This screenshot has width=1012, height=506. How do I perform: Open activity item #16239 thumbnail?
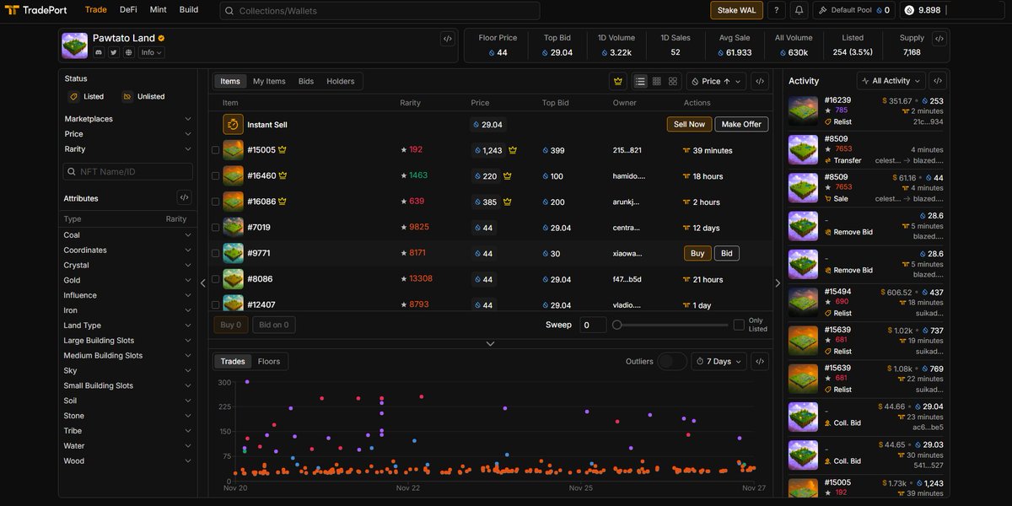[803, 111]
